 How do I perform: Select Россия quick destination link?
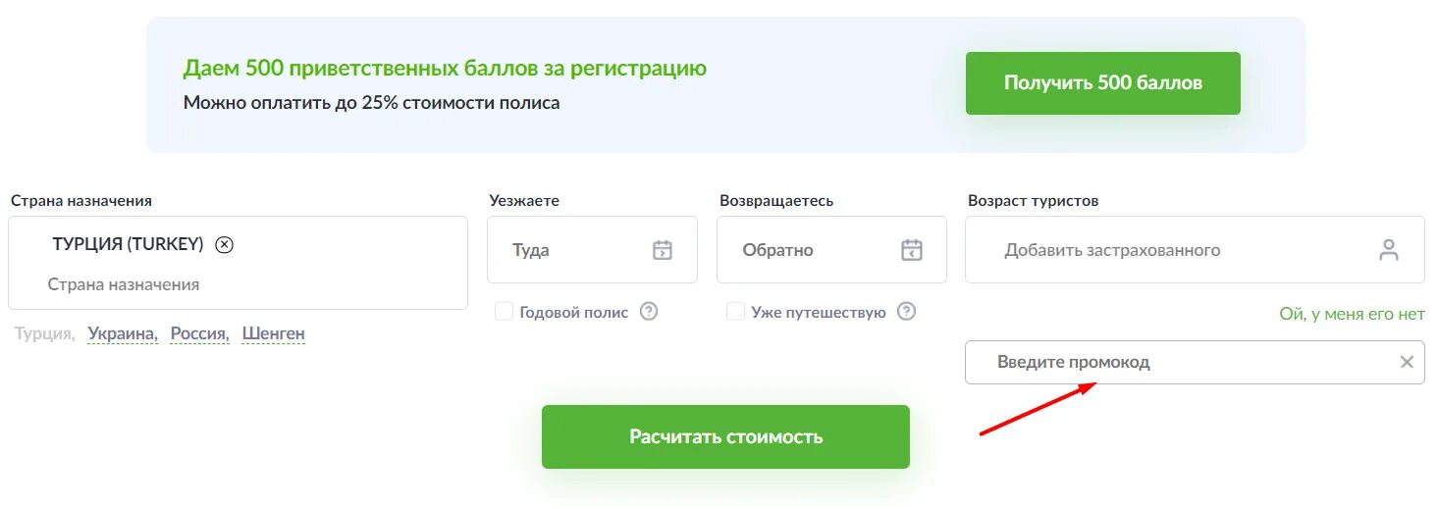(x=200, y=334)
